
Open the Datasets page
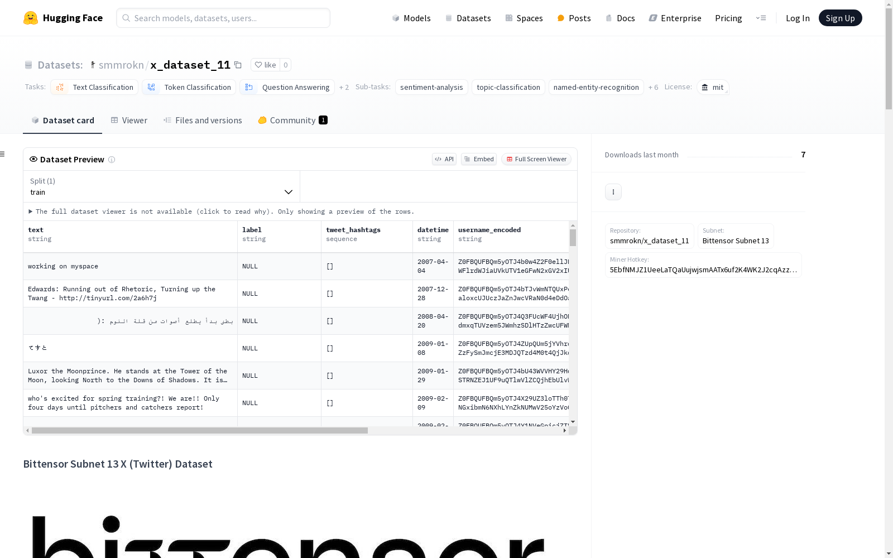coord(468,18)
